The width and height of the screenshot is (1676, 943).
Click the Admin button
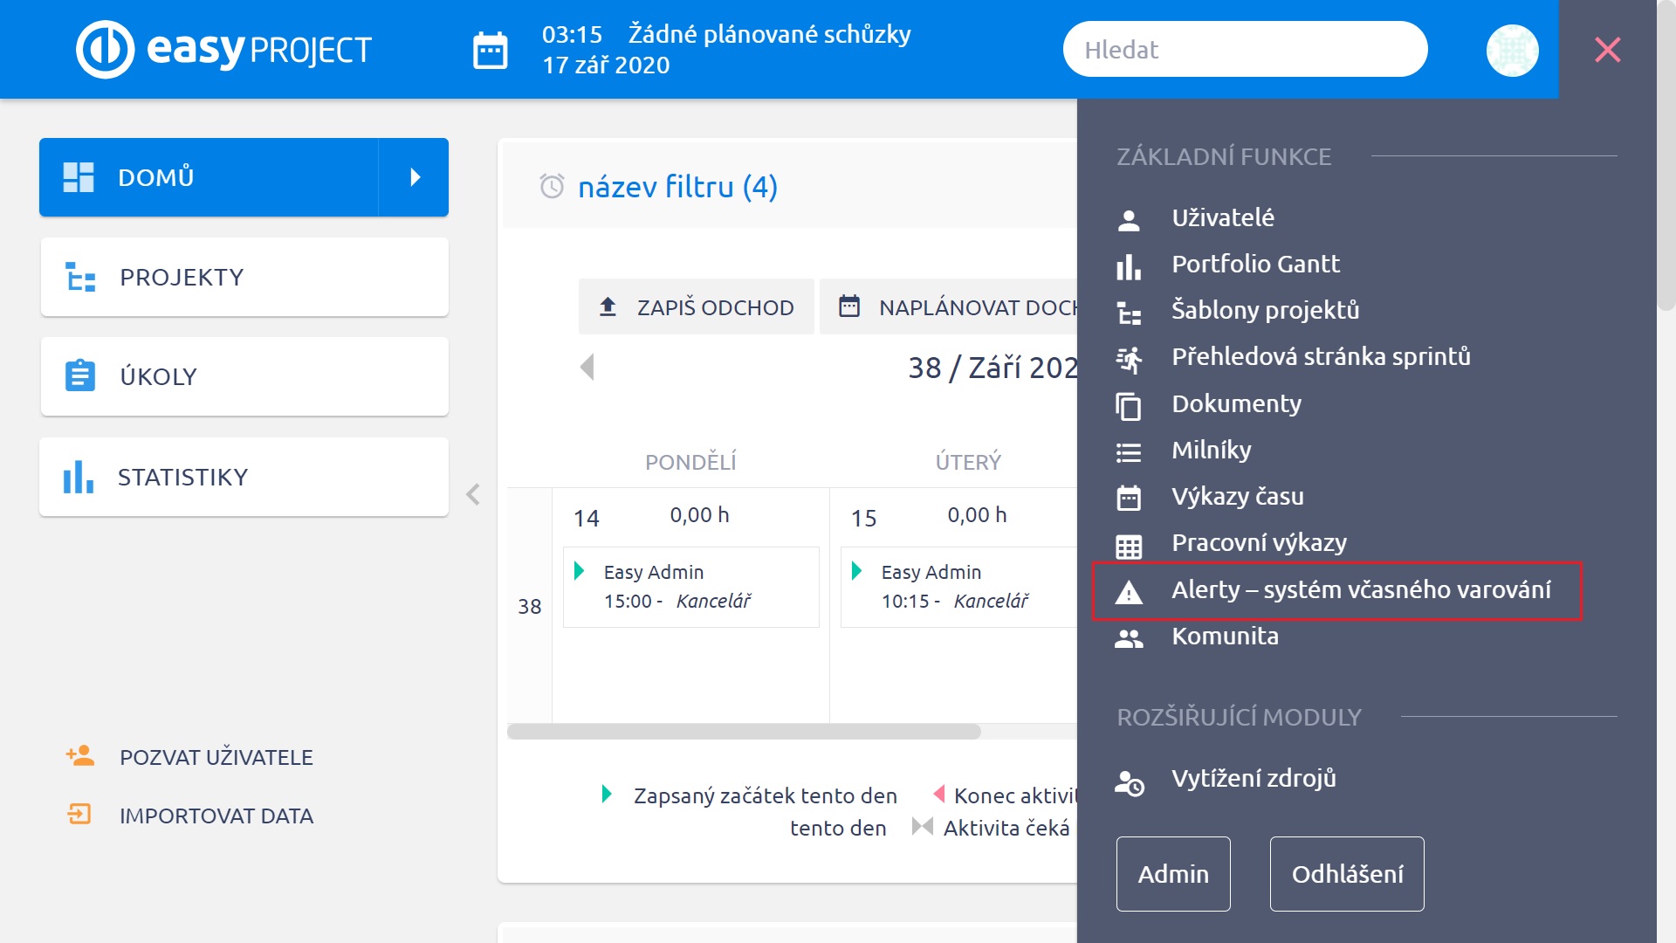pos(1173,874)
